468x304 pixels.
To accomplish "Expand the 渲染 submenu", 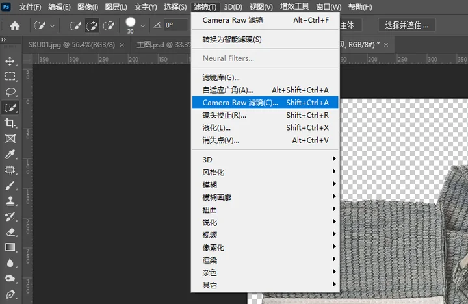I will tap(265, 260).
